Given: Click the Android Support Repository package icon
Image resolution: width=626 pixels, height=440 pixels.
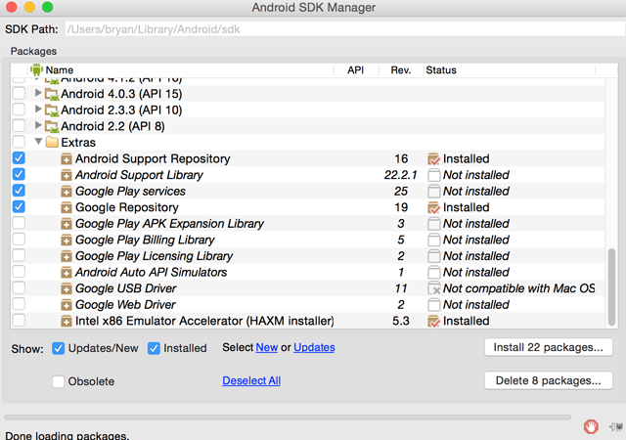Looking at the screenshot, I should (x=67, y=158).
